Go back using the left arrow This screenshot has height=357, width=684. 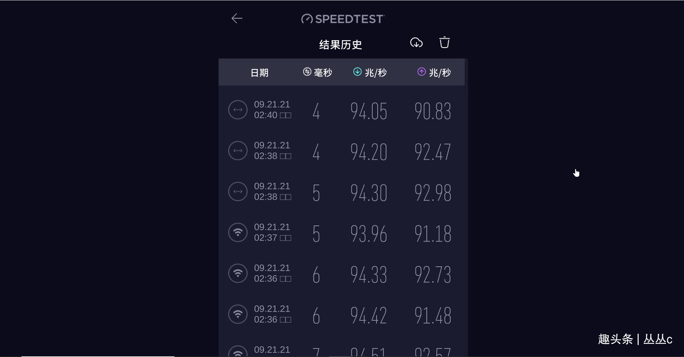pyautogui.click(x=237, y=18)
